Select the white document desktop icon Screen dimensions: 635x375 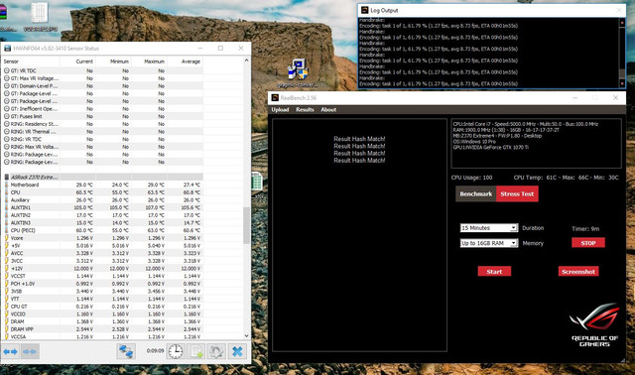(x=40, y=13)
